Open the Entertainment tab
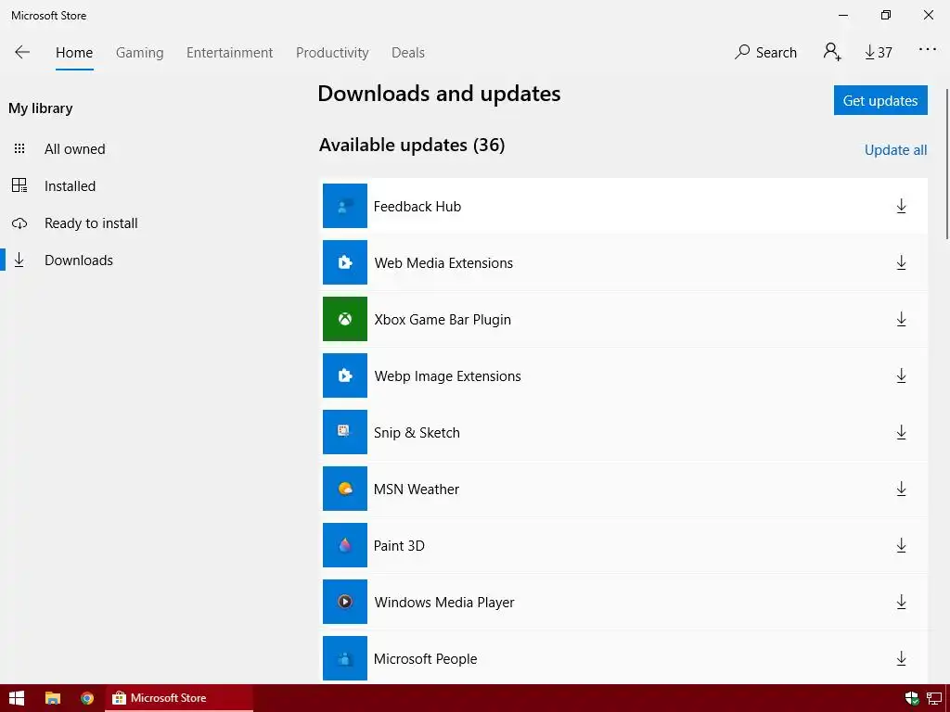 pos(230,53)
